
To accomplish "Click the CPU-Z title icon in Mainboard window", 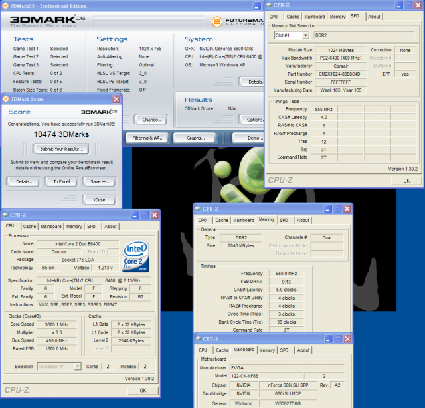I will click(198, 338).
